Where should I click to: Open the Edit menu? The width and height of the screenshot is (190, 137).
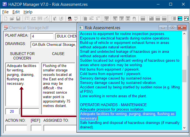click(x=16, y=12)
